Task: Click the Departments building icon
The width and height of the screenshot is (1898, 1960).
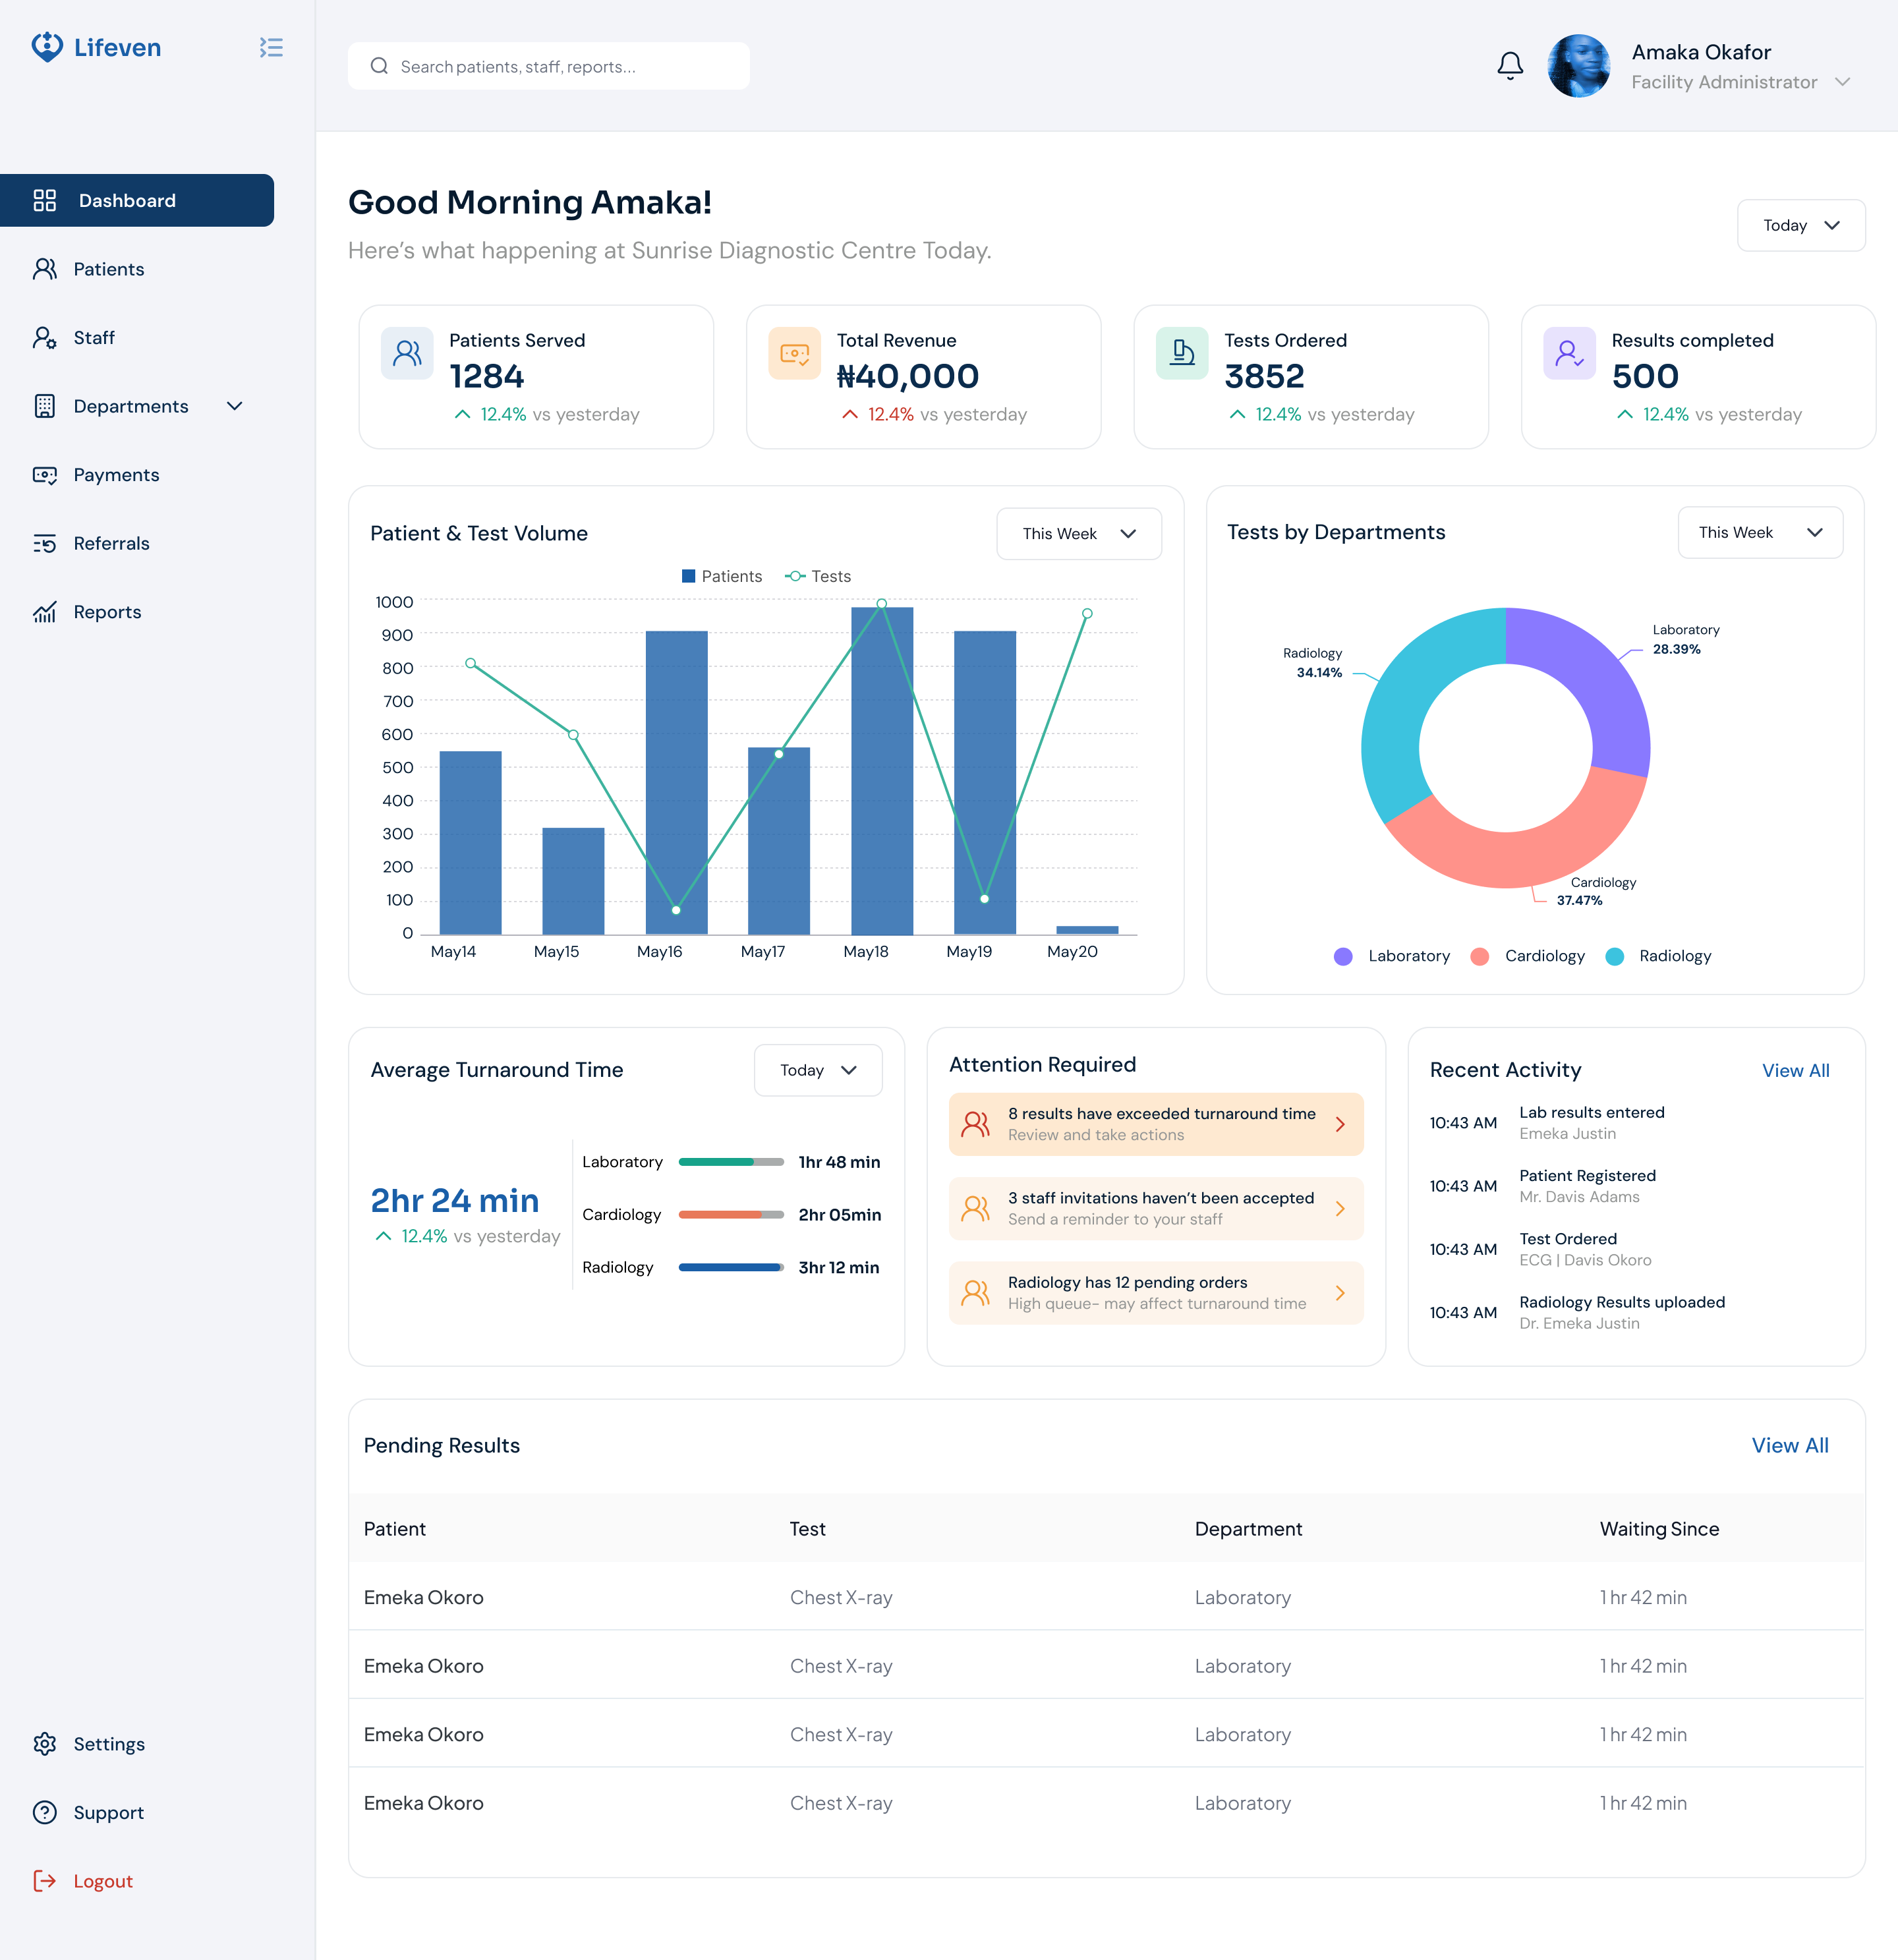Action: [x=45, y=406]
